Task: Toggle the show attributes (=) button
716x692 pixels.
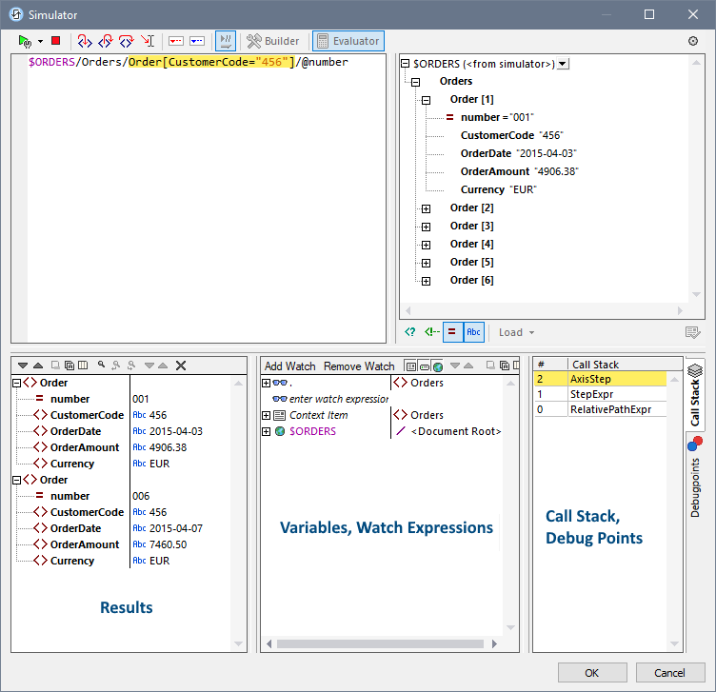Action: [451, 332]
